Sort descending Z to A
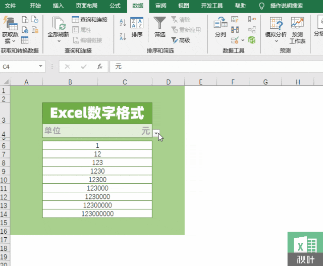The width and height of the screenshot is (323, 266). click(x=123, y=36)
